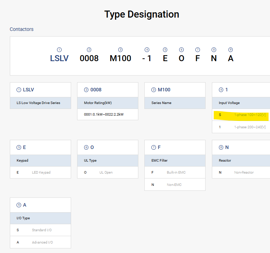Select the 1-phase 200~240[V] input voltage row
Viewport: 270px width, 253px height.
pyautogui.click(x=242, y=127)
